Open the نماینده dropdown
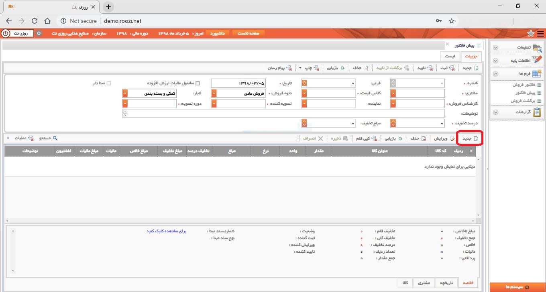This screenshot has width=546, height=292. (x=304, y=103)
